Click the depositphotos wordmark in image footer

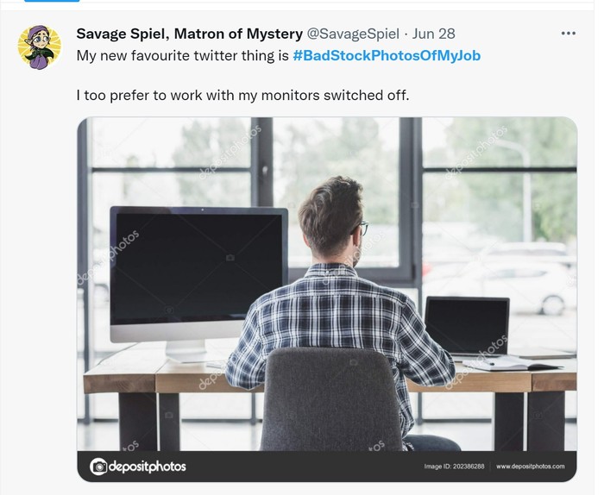click(x=148, y=467)
